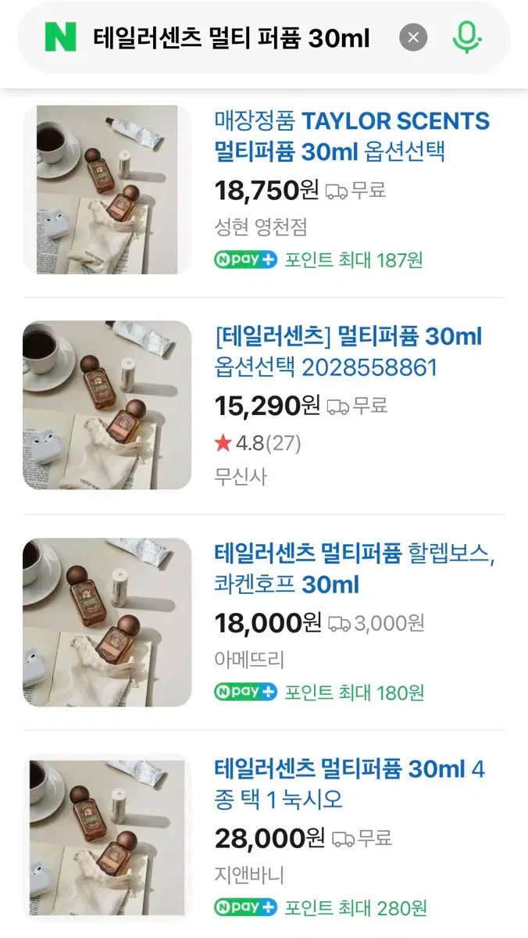
Task: Tap the Npay+ badge under 지앤바니
Action: 246,908
